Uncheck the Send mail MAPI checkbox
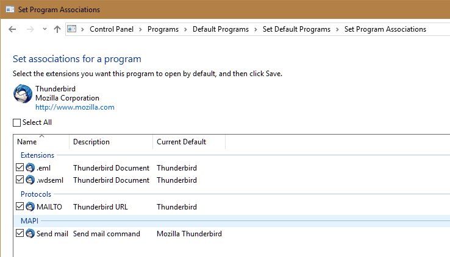450x257 pixels. (x=20, y=233)
